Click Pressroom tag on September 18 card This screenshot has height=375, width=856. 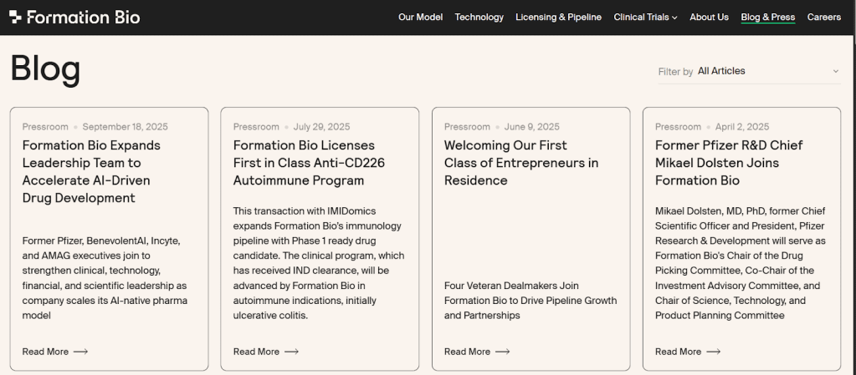[45, 127]
